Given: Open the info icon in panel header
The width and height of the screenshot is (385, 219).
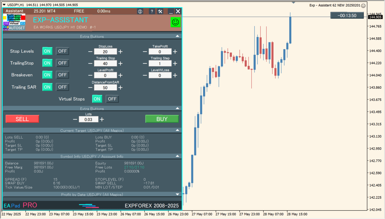Looking at the screenshot, I should (x=140, y=11).
